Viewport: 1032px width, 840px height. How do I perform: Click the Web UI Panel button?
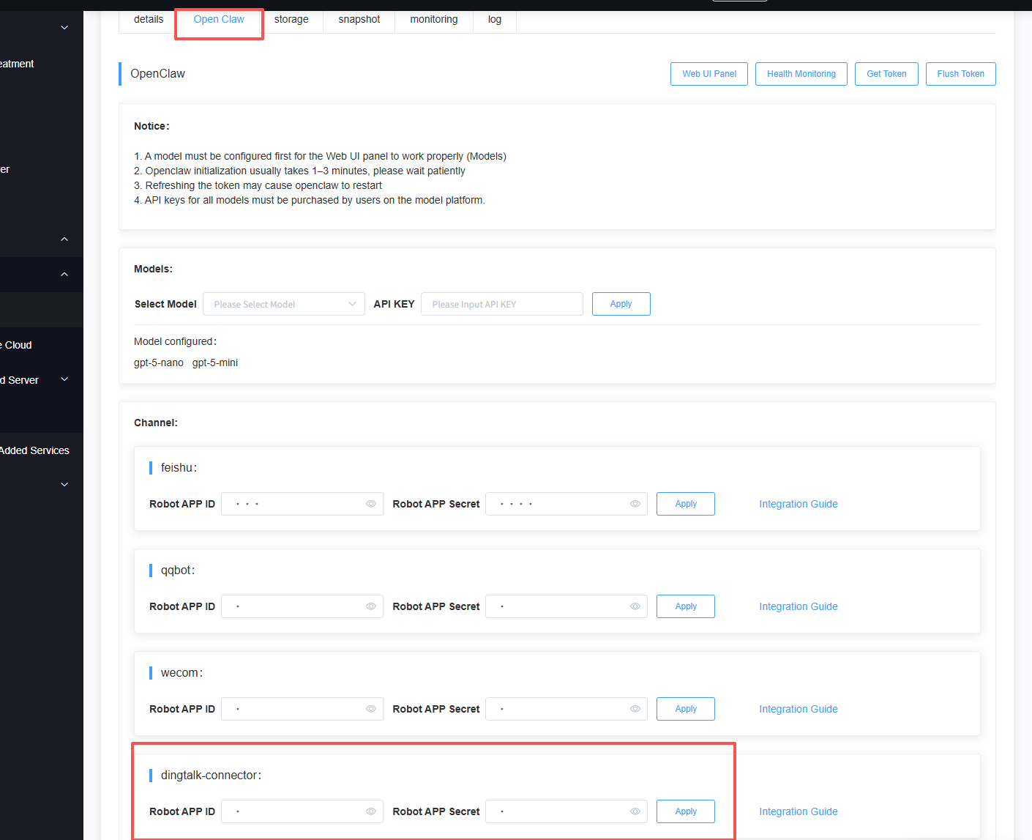(708, 74)
